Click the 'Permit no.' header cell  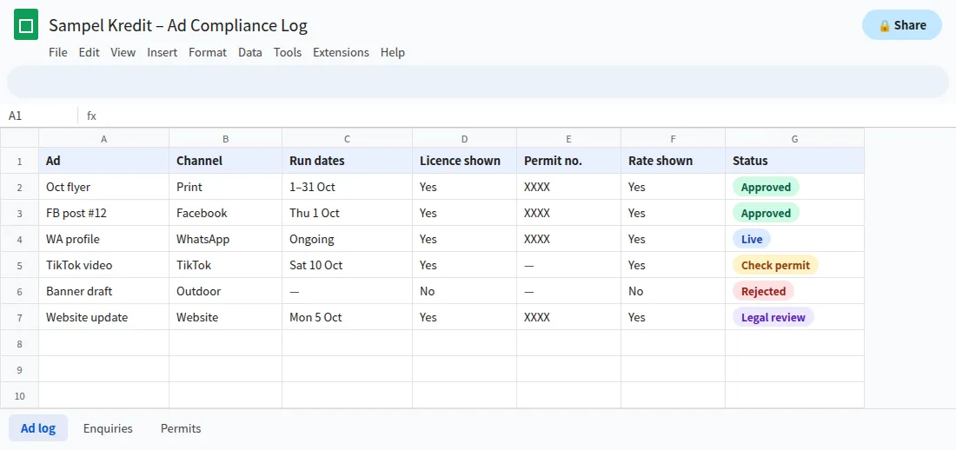[569, 161]
